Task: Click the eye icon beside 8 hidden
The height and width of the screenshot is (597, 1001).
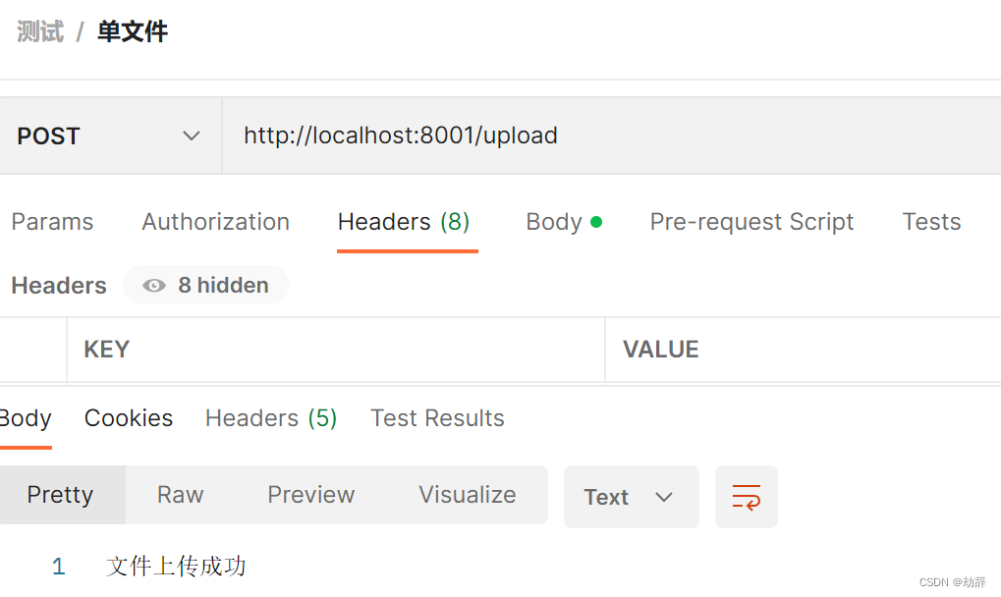Action: tap(154, 285)
